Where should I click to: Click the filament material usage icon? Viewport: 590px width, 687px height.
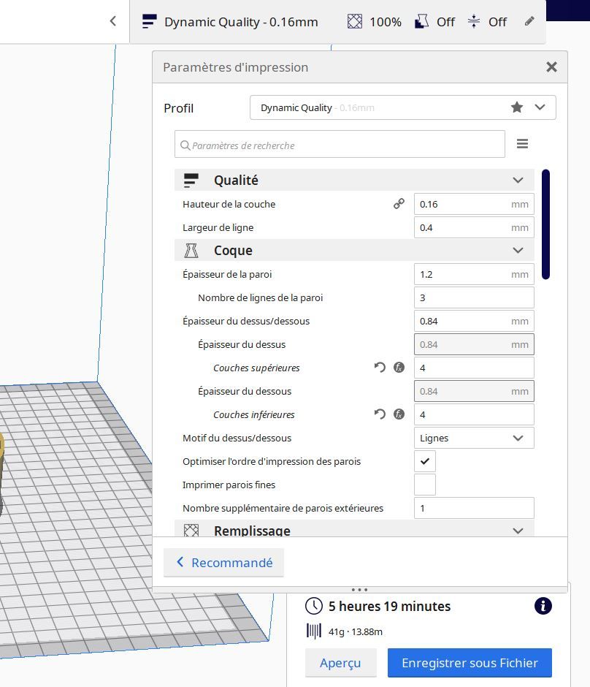pos(314,631)
